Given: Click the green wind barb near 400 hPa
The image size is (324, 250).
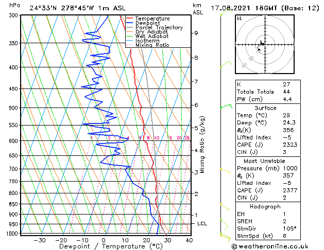Looking at the screenshot, I should pos(226,64).
